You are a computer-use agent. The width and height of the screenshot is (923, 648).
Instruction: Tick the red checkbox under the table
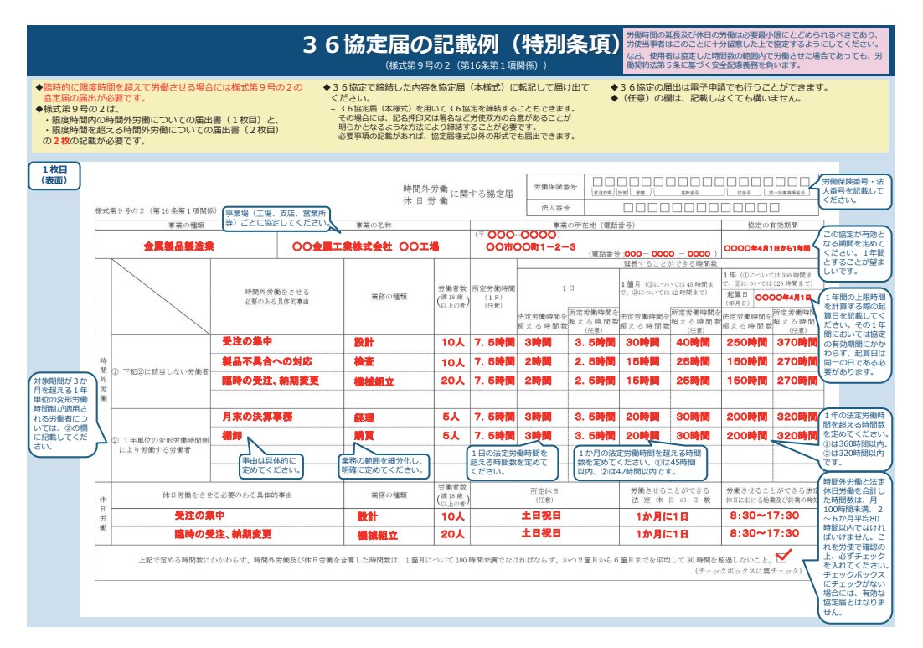click(782, 557)
